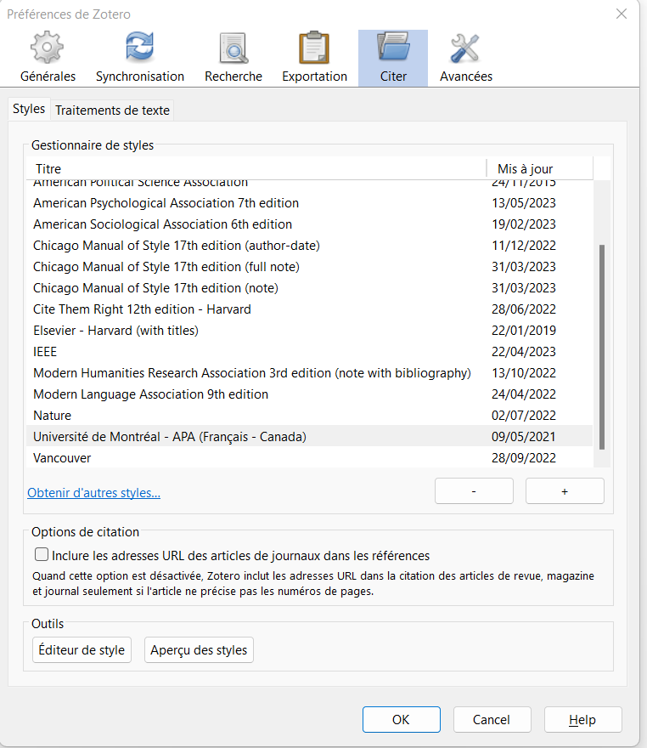Open the Aperçu des styles tool

click(199, 649)
